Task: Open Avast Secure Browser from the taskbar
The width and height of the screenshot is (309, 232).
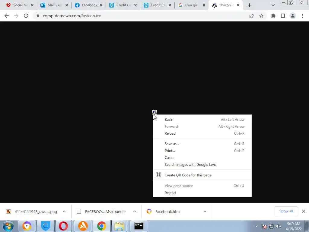Action: click(27, 226)
